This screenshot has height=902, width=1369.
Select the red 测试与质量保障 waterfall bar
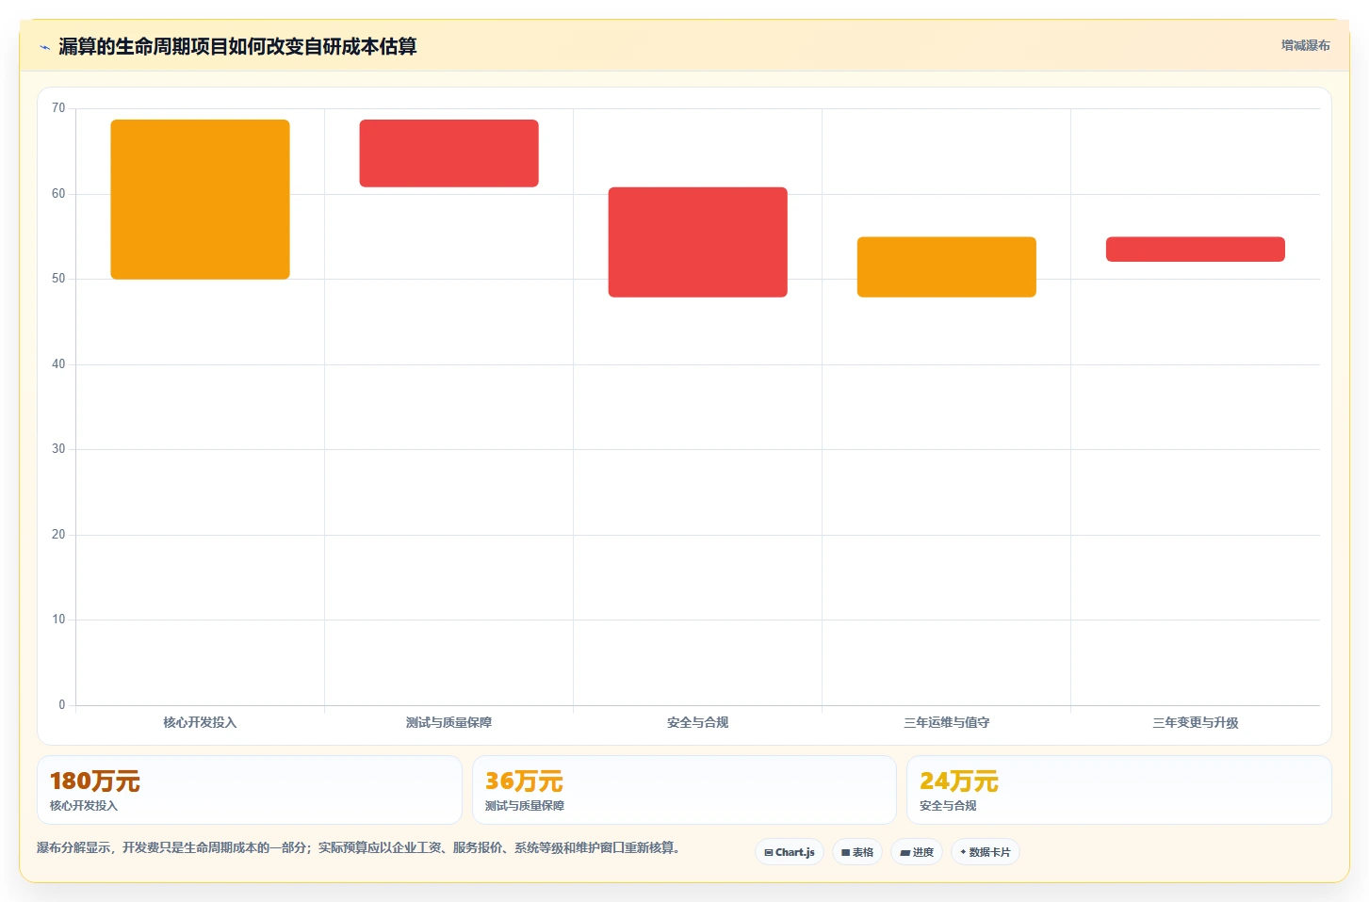tap(448, 153)
